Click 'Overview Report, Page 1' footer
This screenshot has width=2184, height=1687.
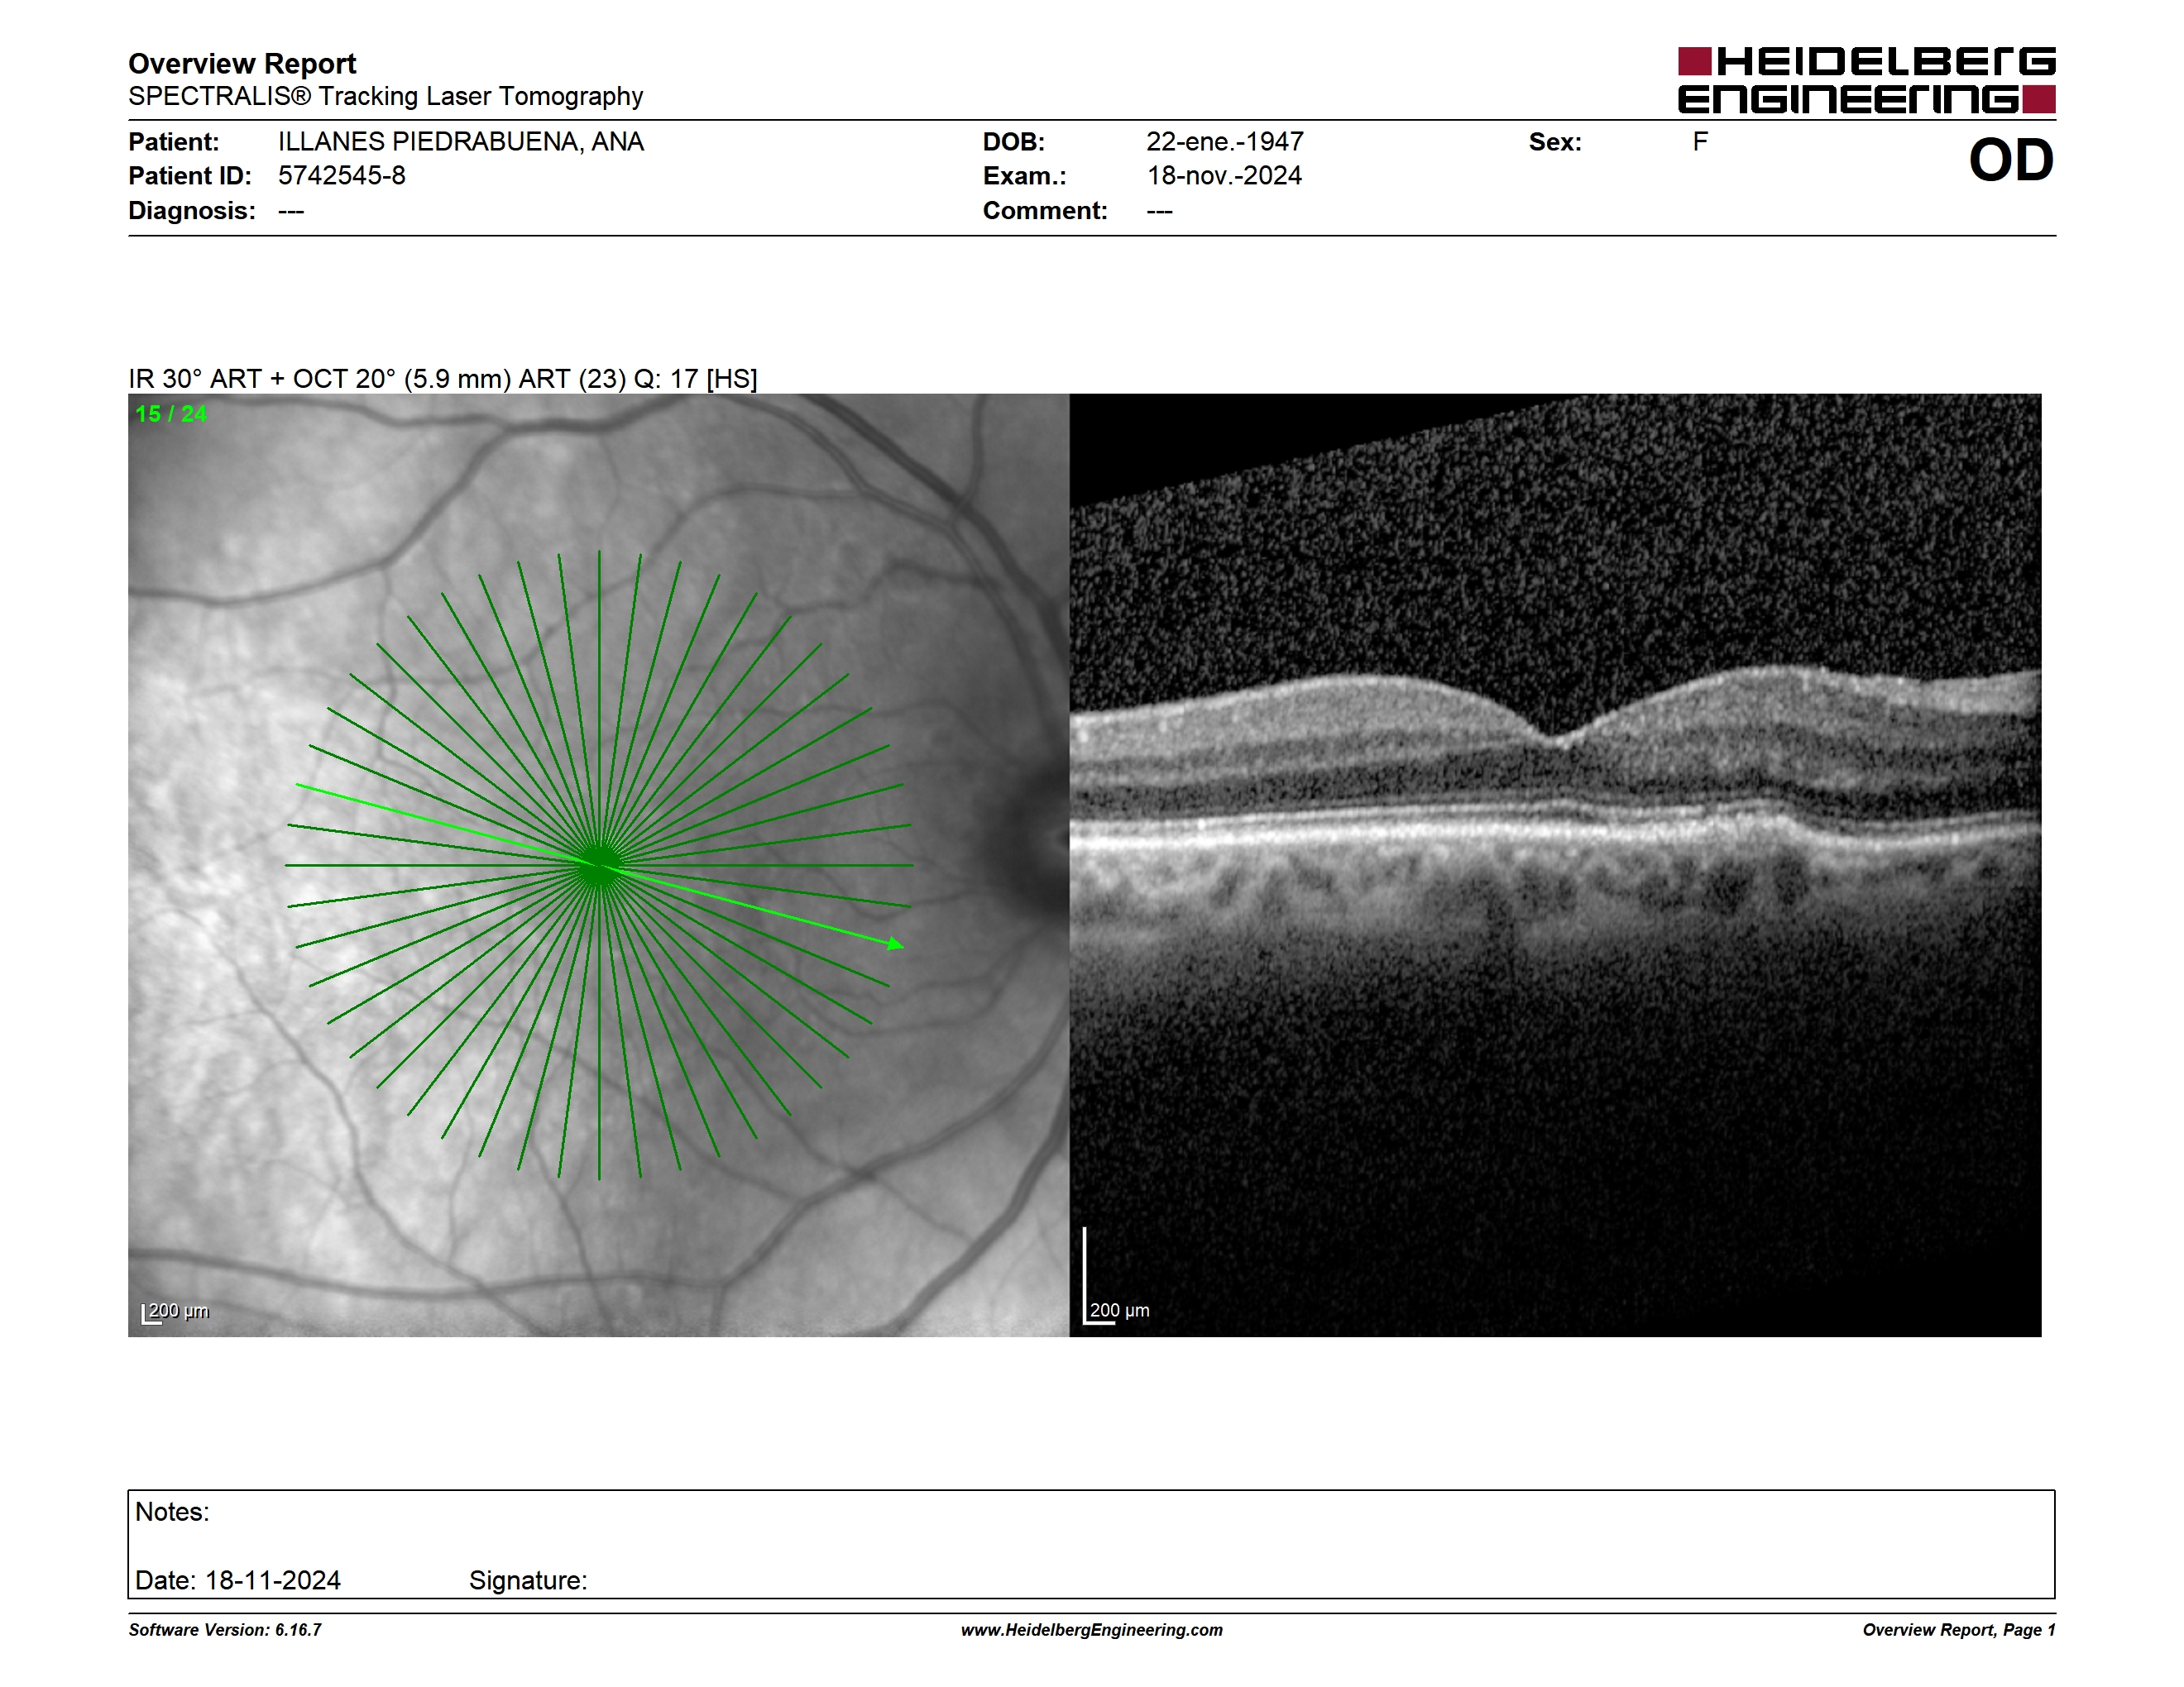pyautogui.click(x=1959, y=1630)
